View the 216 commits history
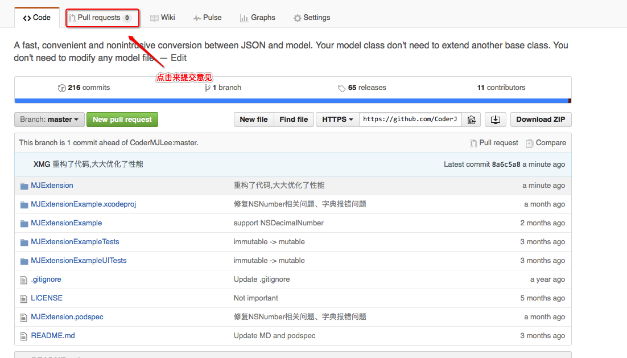The height and width of the screenshot is (358, 627). (x=84, y=88)
